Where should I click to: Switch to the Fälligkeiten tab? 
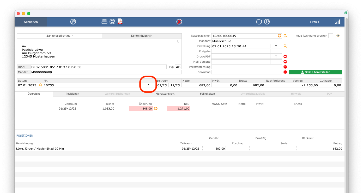tap(207, 94)
